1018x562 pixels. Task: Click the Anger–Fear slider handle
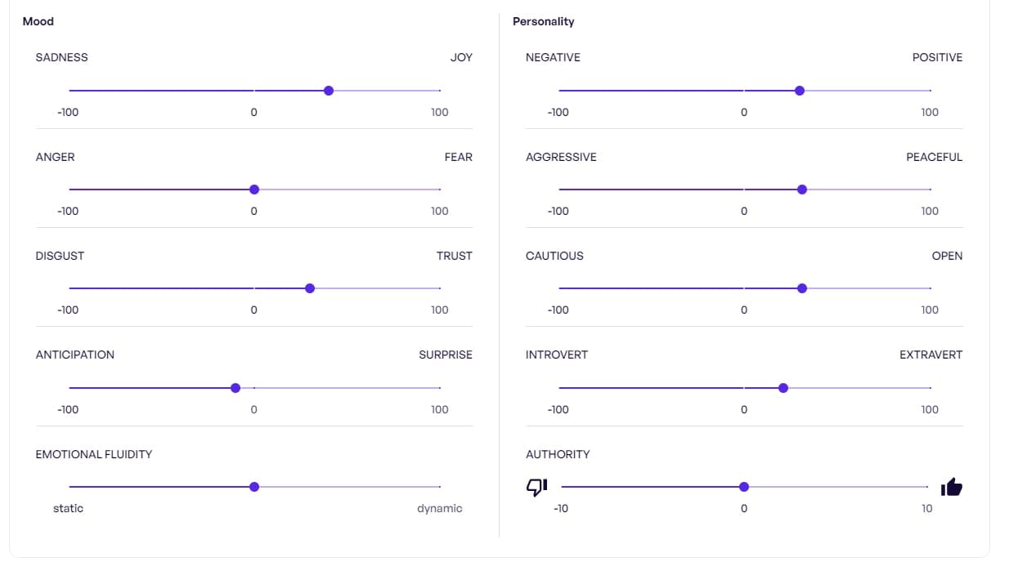[254, 190]
